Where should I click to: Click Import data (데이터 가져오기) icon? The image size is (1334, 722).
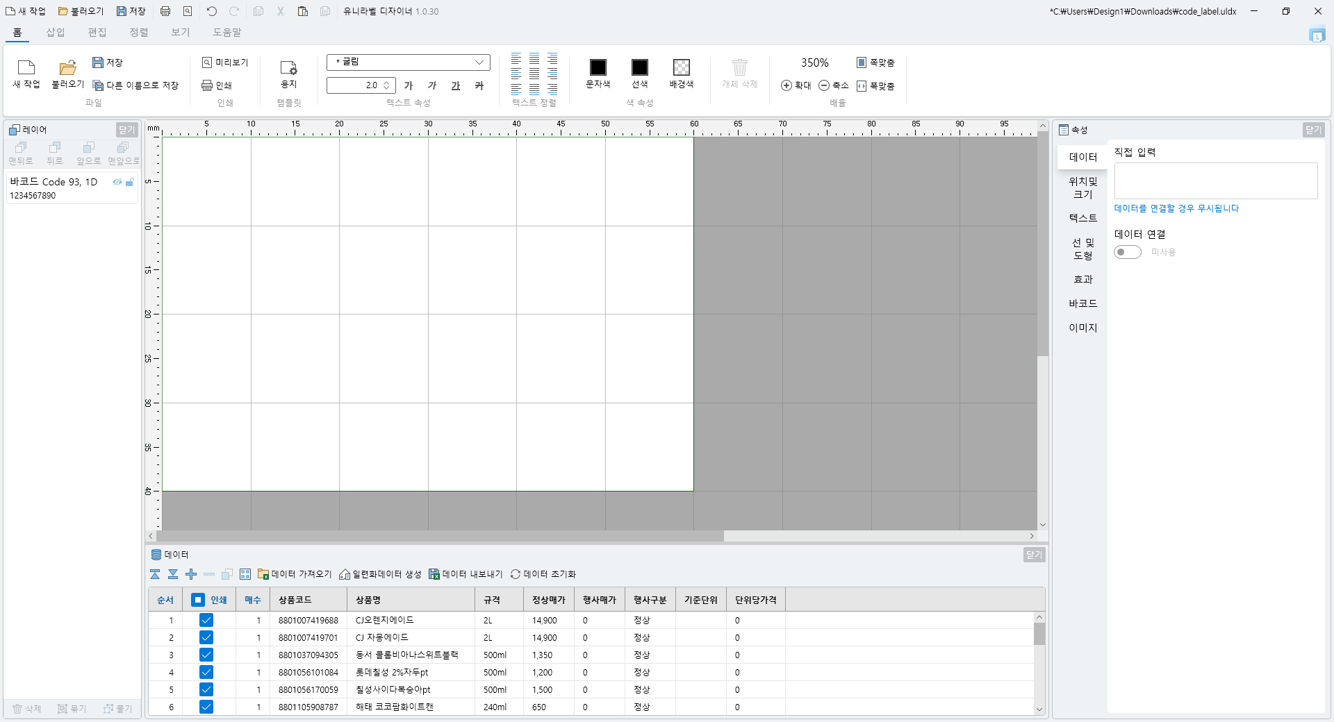(263, 574)
